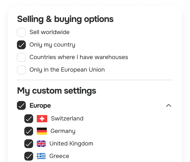Screen dimensions: 190x162
Task: Click the Switzerland flag icon
Action: tap(42, 119)
